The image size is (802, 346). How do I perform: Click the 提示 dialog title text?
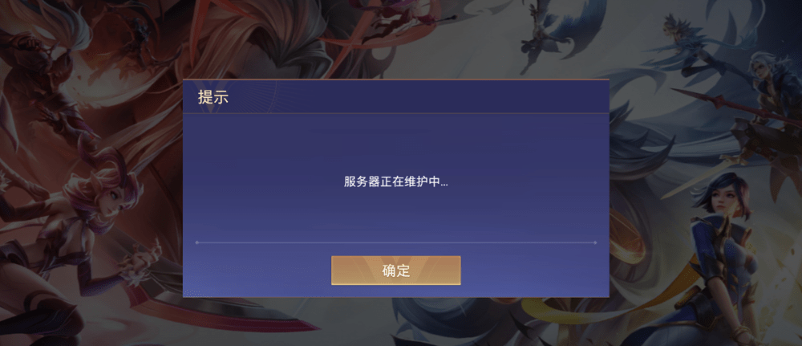[x=213, y=97]
